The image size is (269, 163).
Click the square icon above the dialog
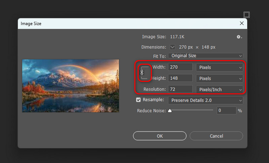pos(246,14)
